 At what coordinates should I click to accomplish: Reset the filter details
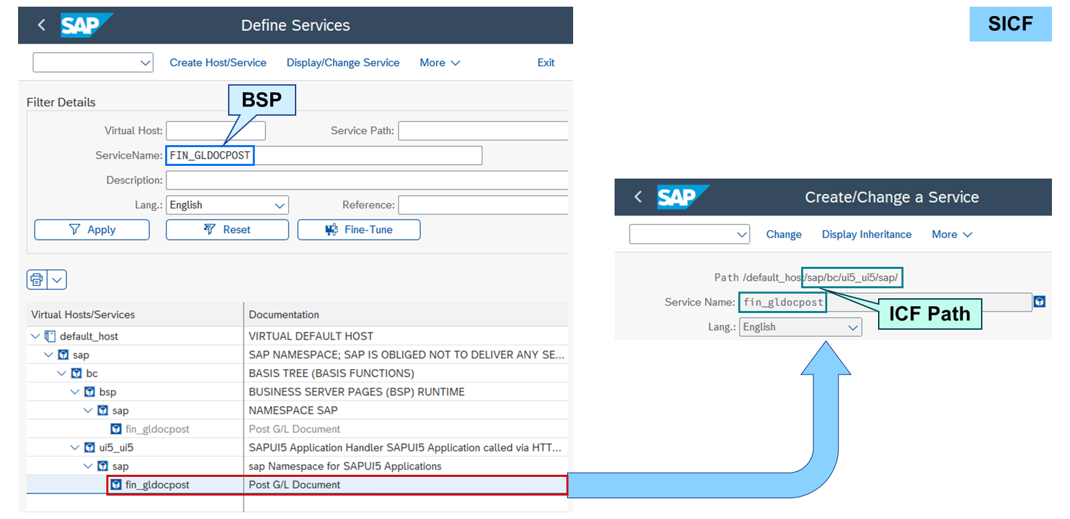tap(227, 229)
